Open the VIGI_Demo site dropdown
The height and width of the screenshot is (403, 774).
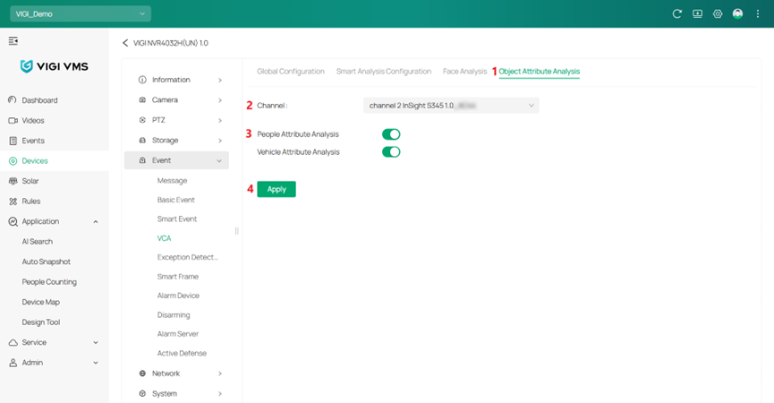click(80, 14)
